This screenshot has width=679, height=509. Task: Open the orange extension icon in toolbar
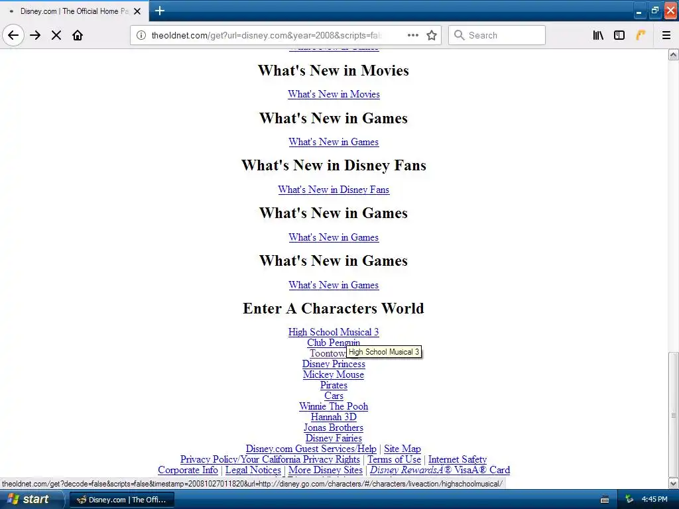641,35
